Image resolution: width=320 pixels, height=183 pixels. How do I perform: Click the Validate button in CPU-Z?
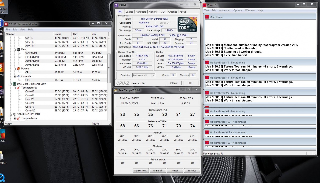coord(174,83)
